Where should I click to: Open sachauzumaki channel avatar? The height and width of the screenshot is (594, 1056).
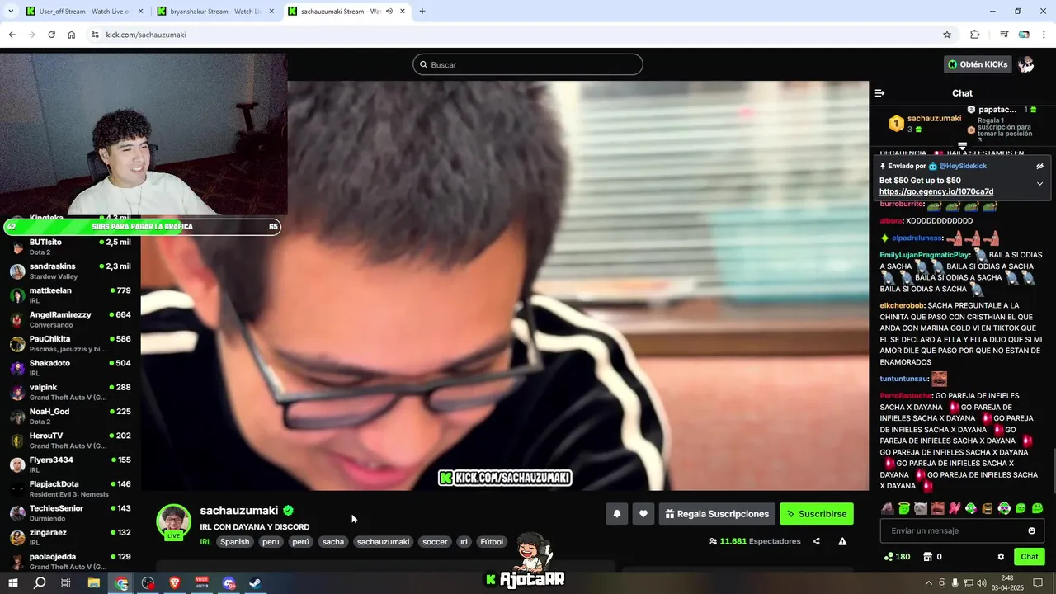[174, 521]
